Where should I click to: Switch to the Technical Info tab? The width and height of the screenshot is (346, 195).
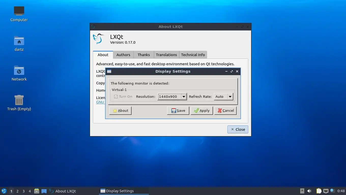pos(193,55)
